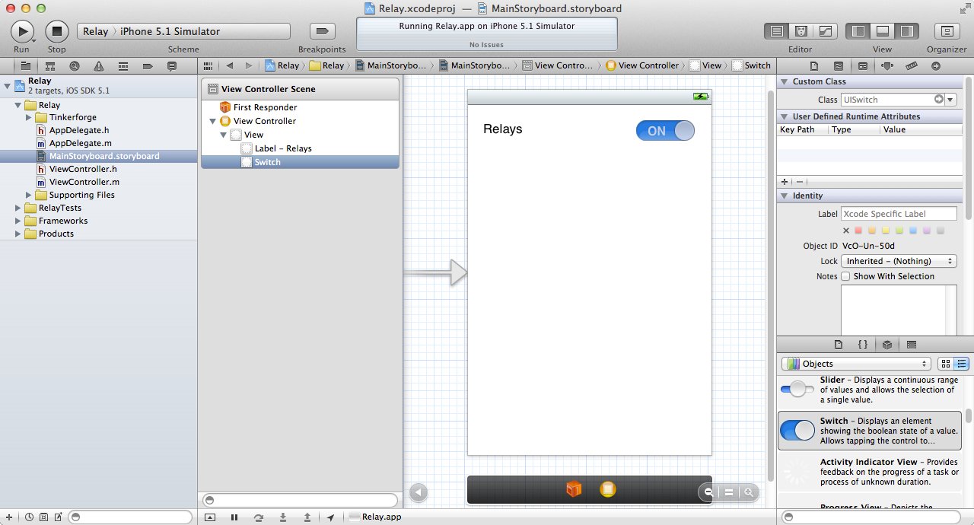
Task: Click First Responder cube in scene dock
Action: (x=574, y=489)
